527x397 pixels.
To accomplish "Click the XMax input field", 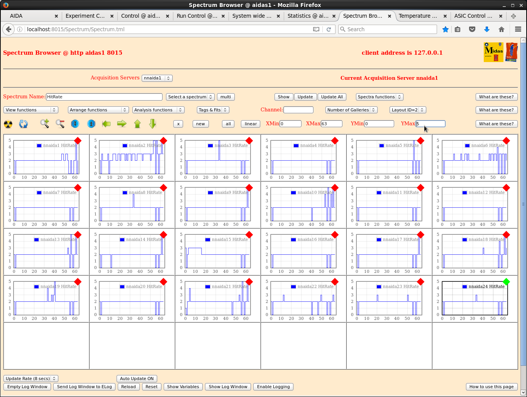I will pos(332,124).
